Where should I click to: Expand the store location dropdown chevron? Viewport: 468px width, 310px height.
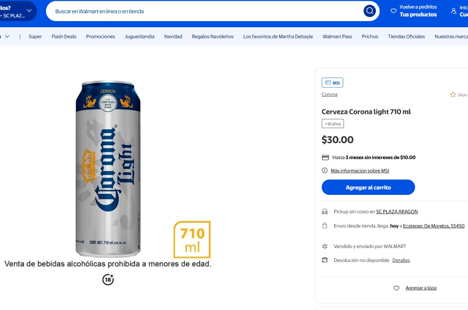coord(29,11)
